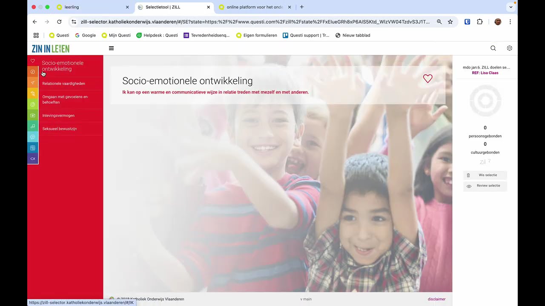Click the heart icon atop the colored sidebar
The image size is (545, 306).
click(33, 61)
